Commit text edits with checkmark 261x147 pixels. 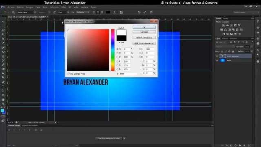coord(145,12)
